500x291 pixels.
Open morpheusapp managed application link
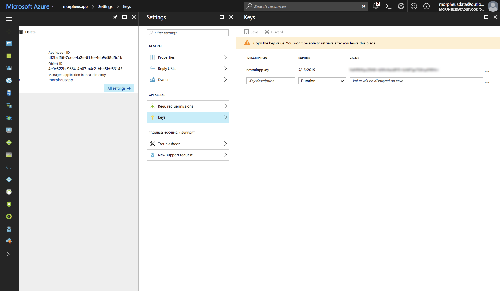click(x=61, y=80)
